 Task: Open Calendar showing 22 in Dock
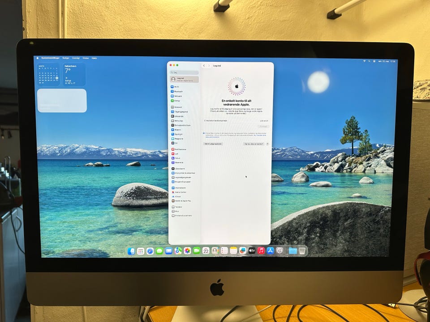tap(206, 251)
